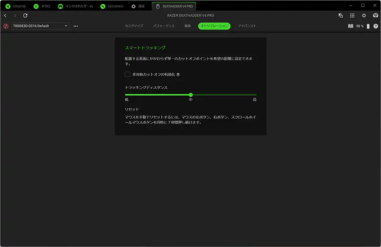Viewport: 381px width, 247px height.
Task: Open the 7800X3D-0316-Default profile dropdown
Action: coord(40,26)
